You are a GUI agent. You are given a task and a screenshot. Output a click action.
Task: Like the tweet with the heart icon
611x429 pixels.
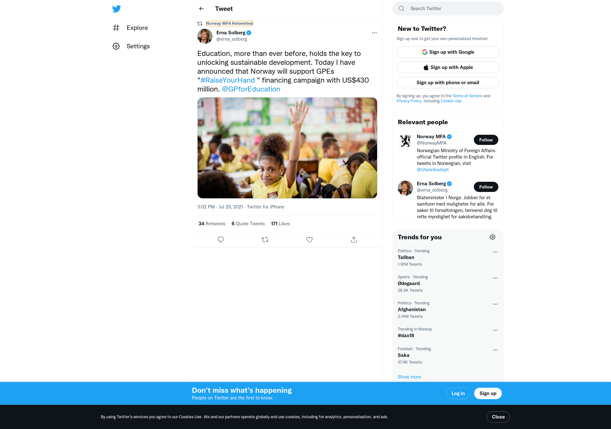pyautogui.click(x=309, y=240)
